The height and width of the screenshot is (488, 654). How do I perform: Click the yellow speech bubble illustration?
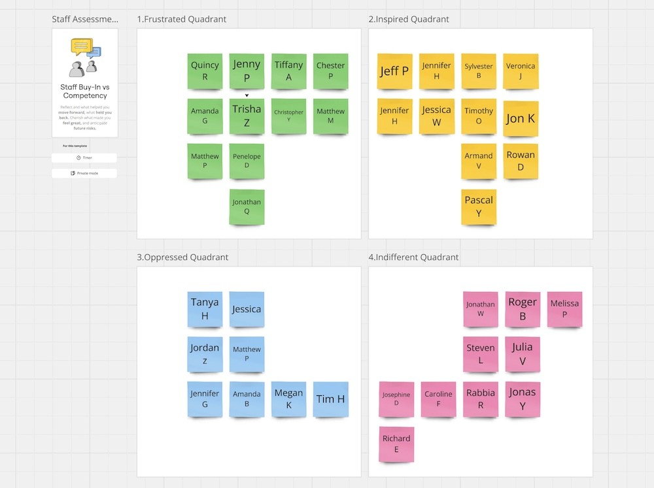coord(82,46)
